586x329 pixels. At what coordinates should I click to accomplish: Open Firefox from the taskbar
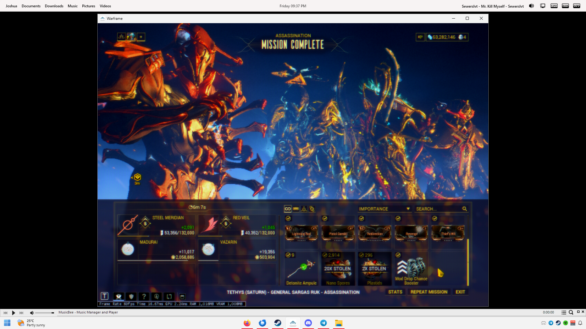coord(247,323)
